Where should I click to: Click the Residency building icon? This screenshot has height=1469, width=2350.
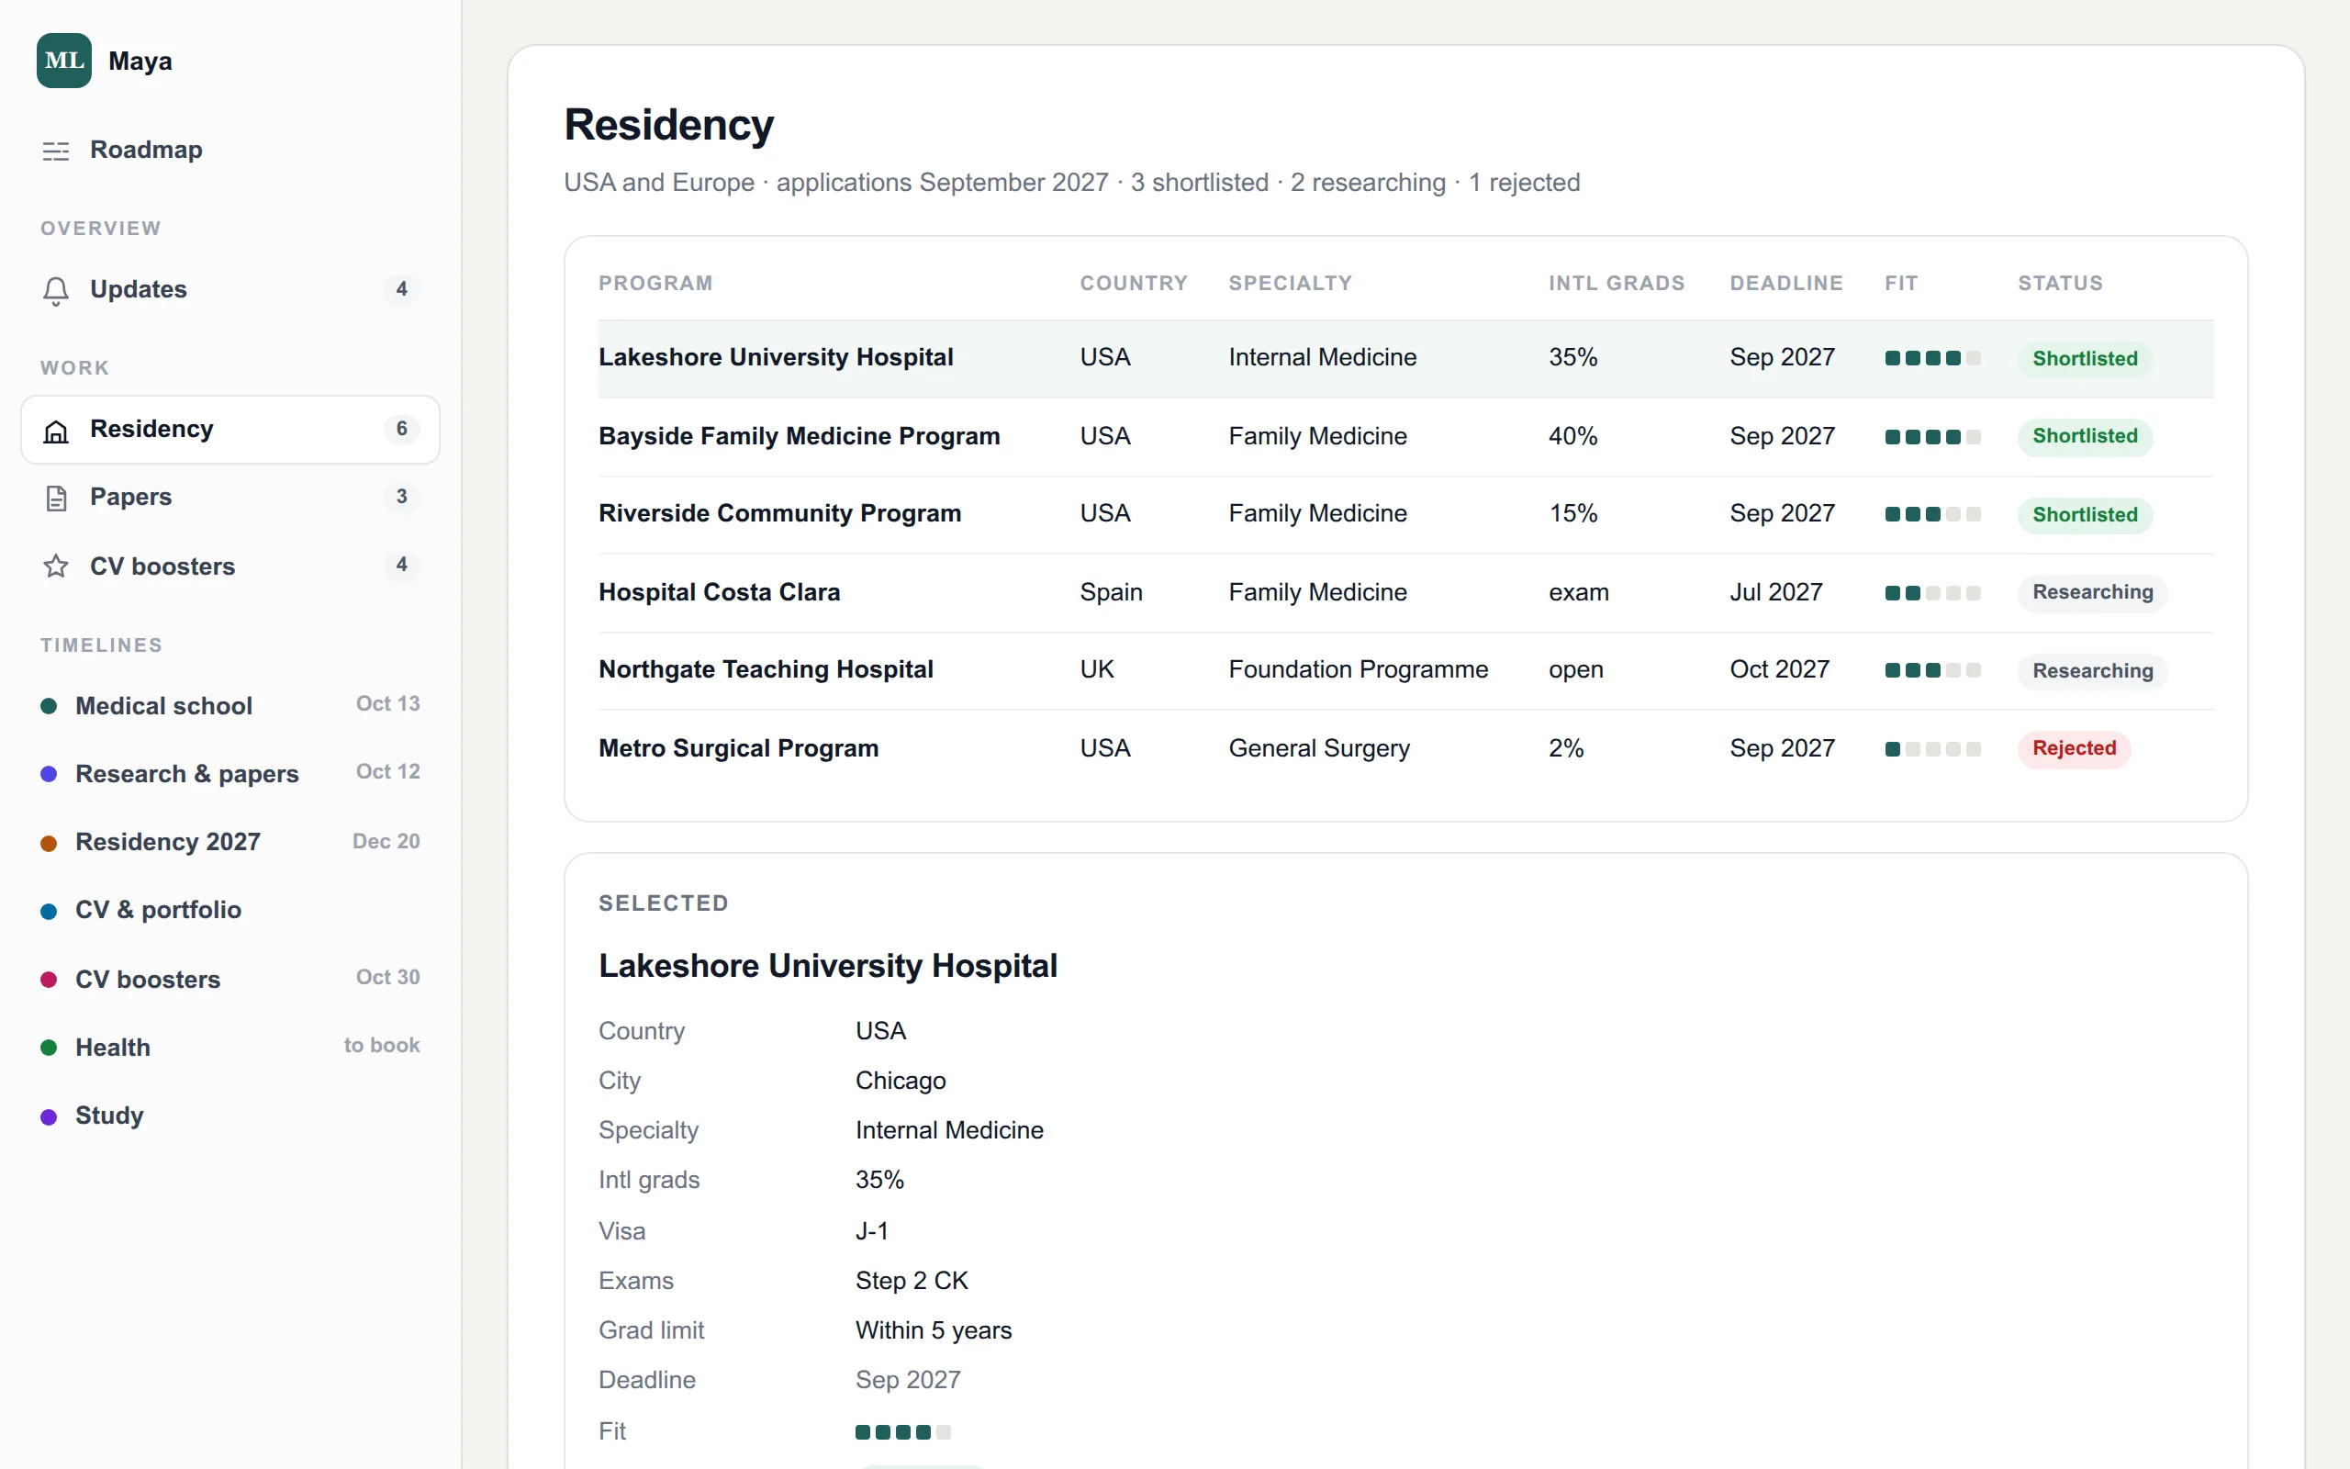(56, 431)
